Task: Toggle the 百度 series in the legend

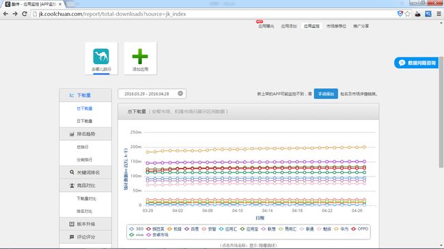Action: [x=192, y=229]
